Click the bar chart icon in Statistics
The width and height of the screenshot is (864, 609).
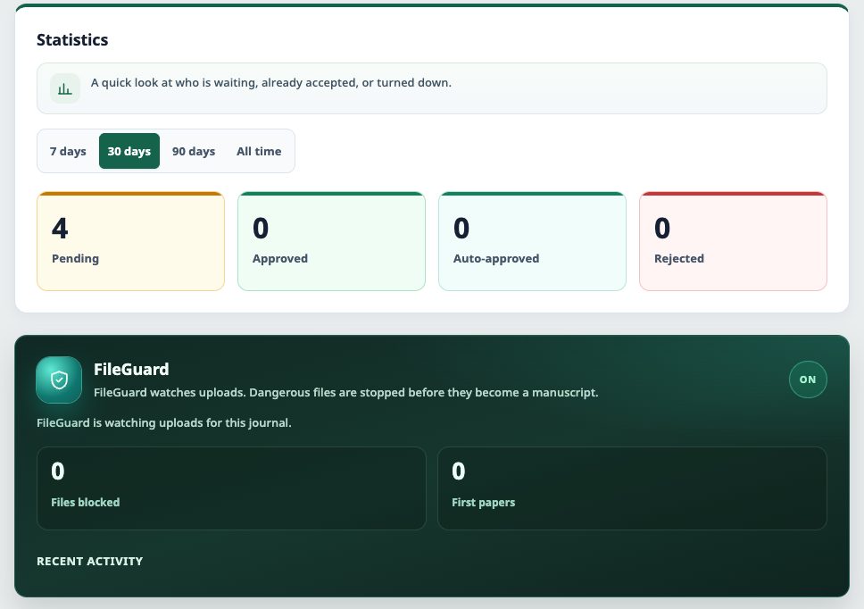(65, 88)
